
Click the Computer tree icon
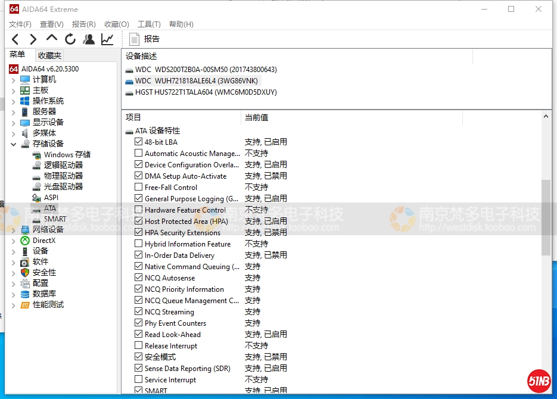[x=25, y=80]
